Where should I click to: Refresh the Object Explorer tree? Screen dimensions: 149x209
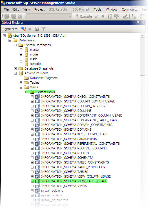click(x=37, y=29)
